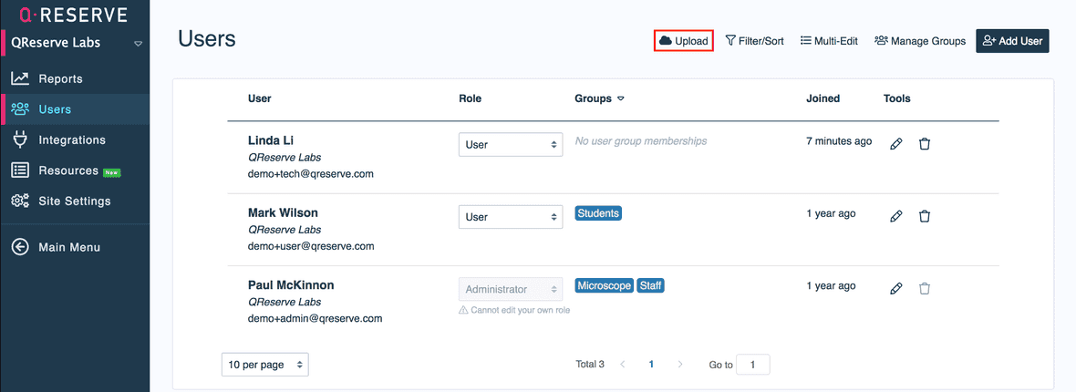This screenshot has height=392, width=1076.
Task: Open Reports in the sidebar
Action: (60, 78)
